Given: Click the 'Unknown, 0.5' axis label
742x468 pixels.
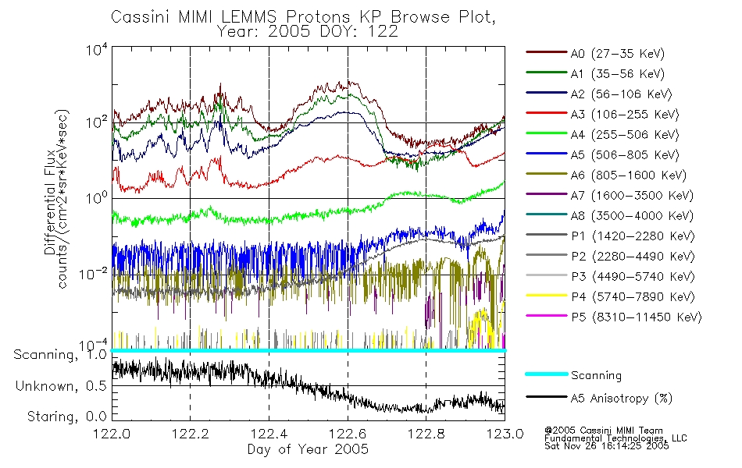Looking at the screenshot, I should 61,386.
